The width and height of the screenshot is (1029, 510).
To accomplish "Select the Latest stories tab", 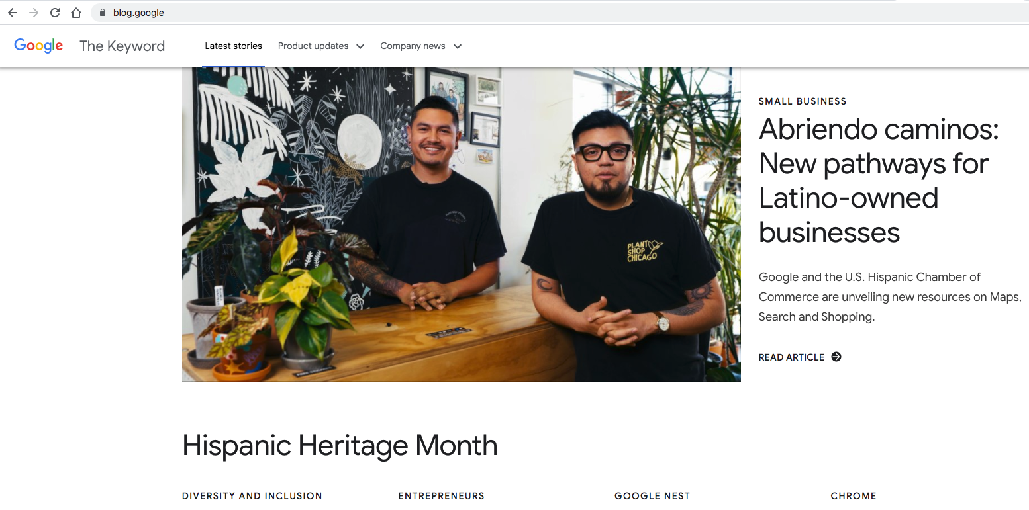I will 233,46.
